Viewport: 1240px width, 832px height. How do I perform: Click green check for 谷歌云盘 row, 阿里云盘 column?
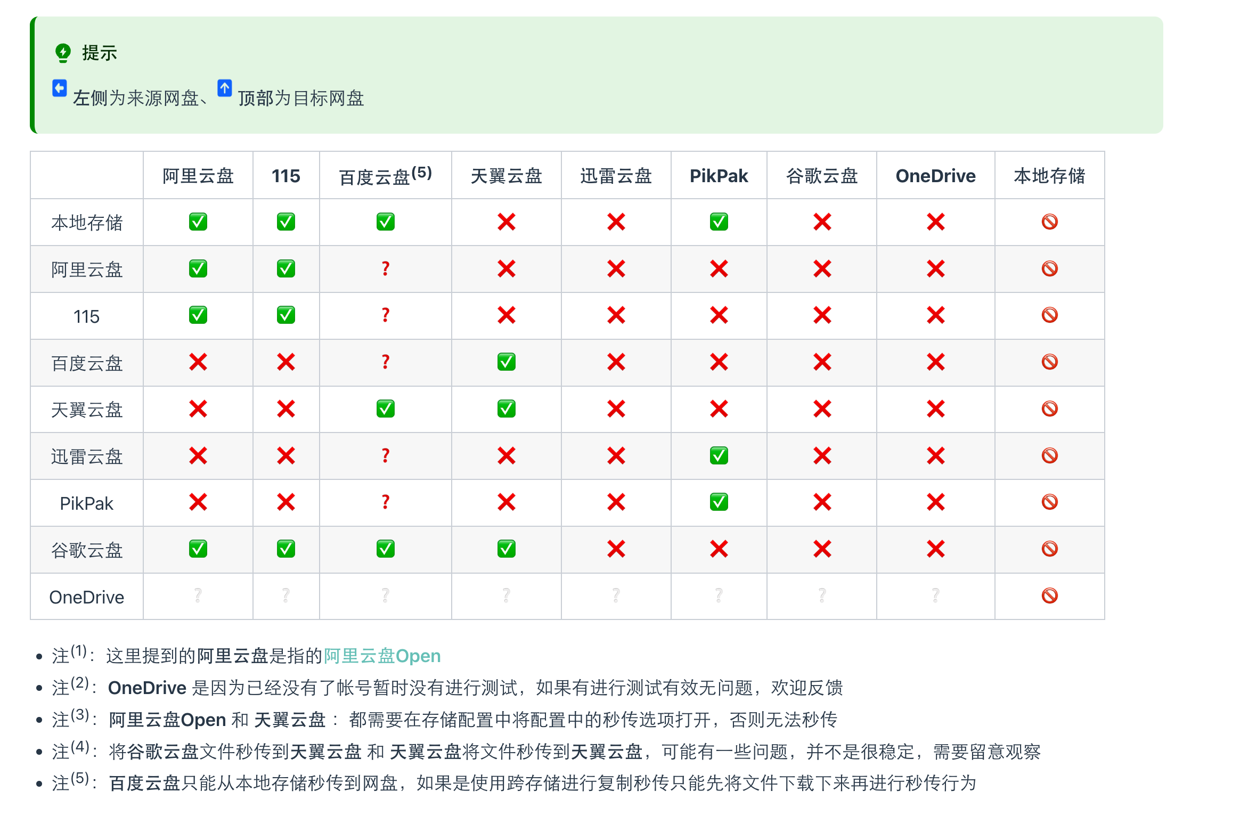click(198, 549)
